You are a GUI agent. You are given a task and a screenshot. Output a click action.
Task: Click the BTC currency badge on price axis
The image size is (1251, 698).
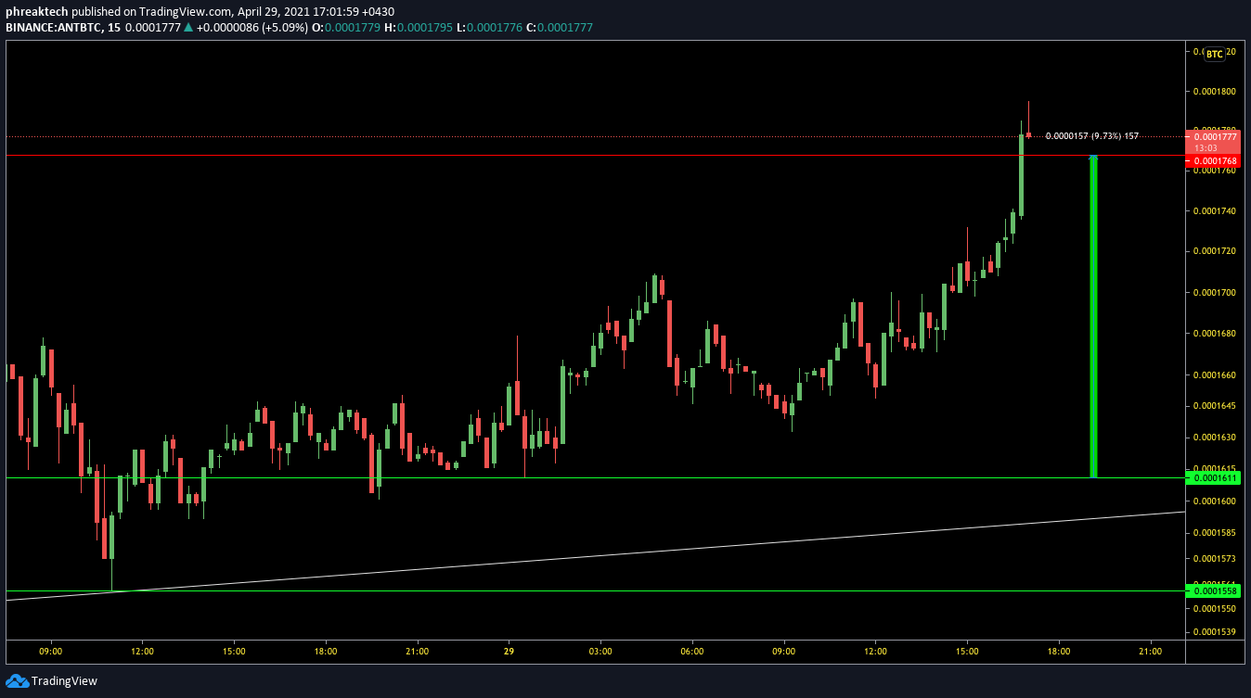click(x=1215, y=54)
